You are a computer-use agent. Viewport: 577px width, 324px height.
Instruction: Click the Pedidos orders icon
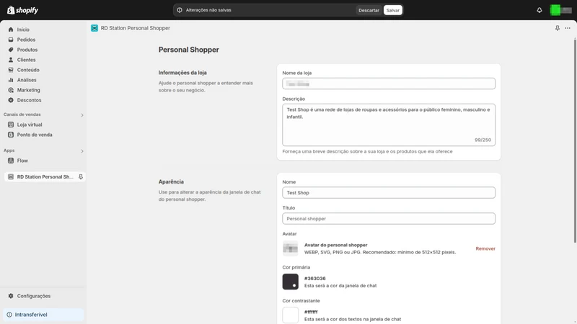click(x=11, y=40)
